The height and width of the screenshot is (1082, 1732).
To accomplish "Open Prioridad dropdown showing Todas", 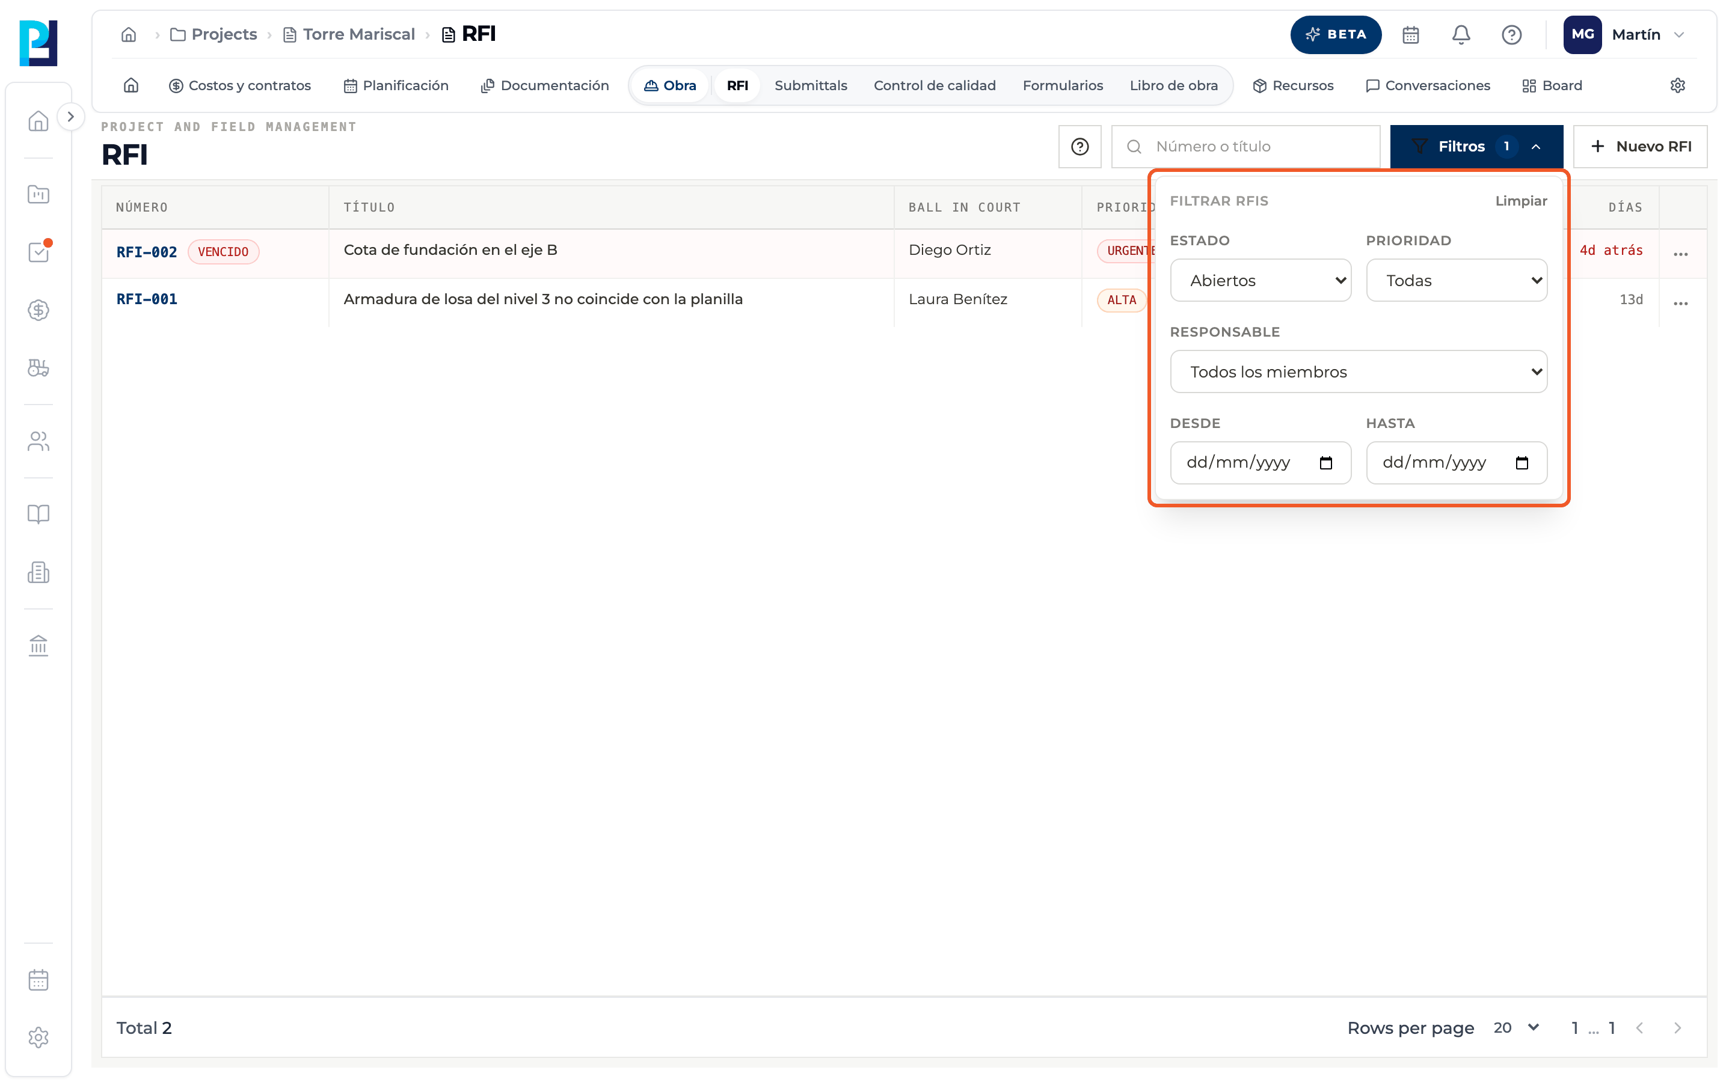I will [1456, 280].
